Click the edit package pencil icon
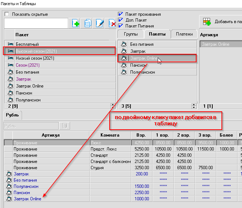The height and width of the screenshot is (208, 242). 100,23
